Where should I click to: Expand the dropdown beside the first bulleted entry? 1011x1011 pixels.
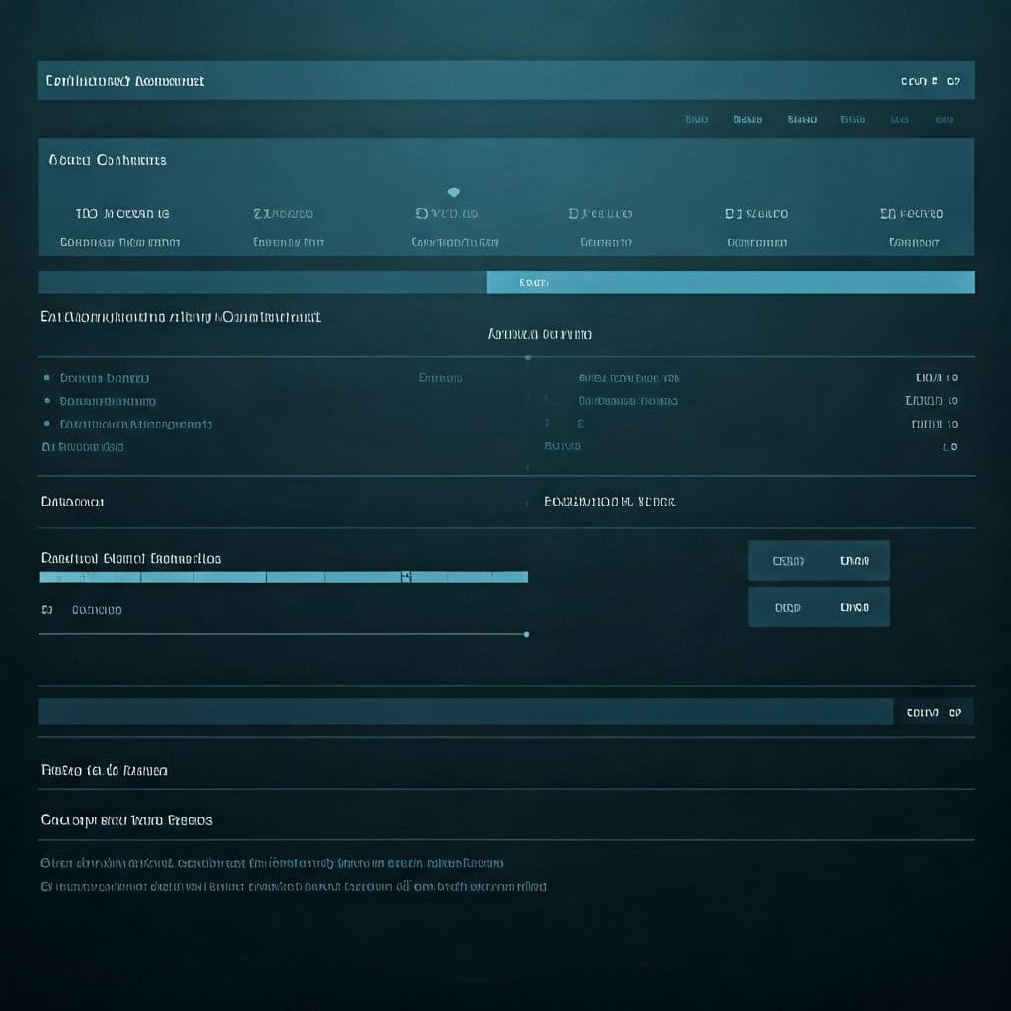pyautogui.click(x=439, y=378)
